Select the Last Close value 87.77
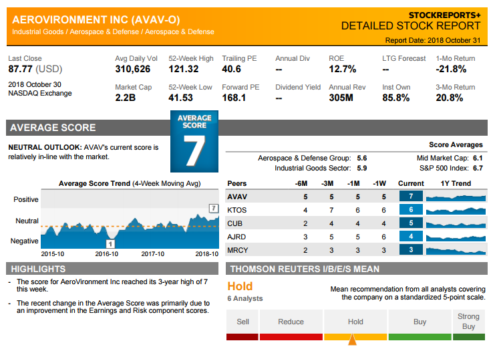 click(21, 69)
